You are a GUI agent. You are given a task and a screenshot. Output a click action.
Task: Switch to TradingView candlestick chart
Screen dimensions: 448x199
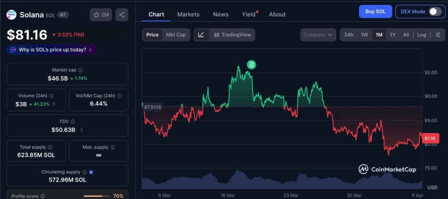click(x=232, y=35)
